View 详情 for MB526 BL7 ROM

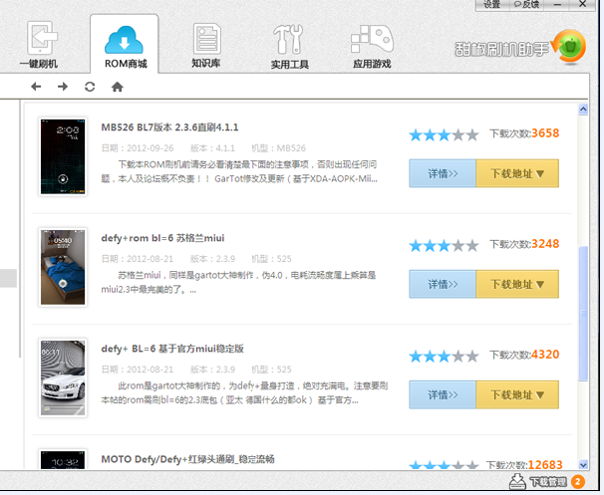[x=443, y=173]
